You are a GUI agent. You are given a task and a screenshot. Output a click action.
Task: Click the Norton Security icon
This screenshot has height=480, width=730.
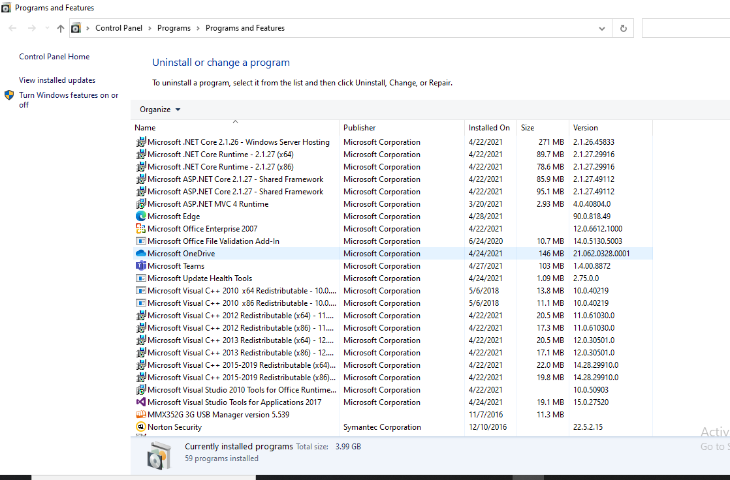[140, 427]
